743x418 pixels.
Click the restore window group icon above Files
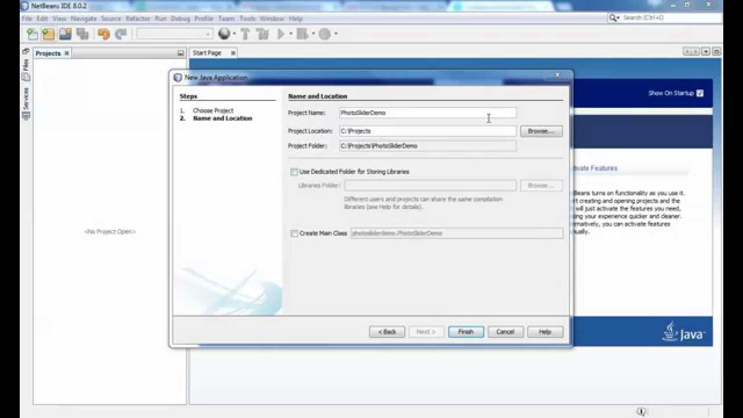click(x=26, y=52)
